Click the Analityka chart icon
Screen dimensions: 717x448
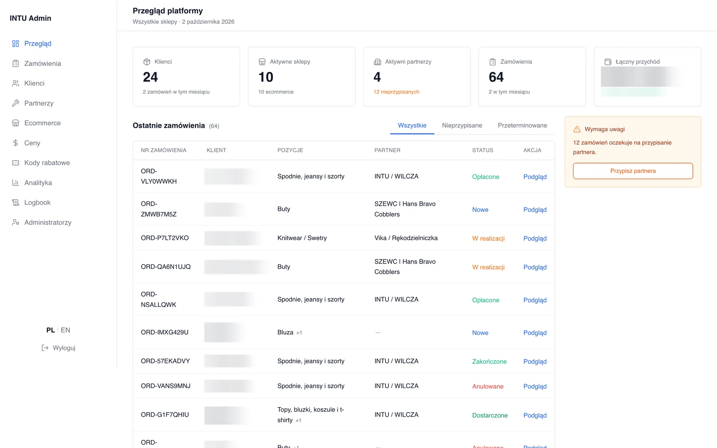coord(16,183)
